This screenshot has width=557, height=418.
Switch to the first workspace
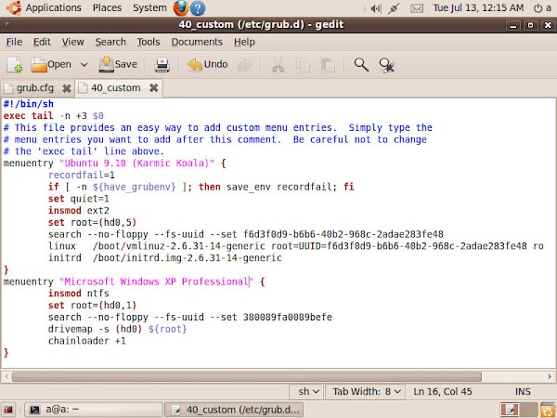(x=510, y=410)
